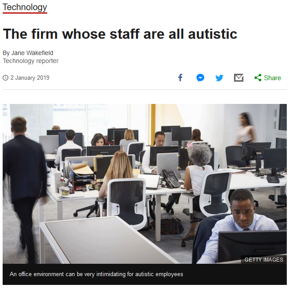Click the Technology reporter subtitle
The image size is (289, 288).
coord(30,61)
